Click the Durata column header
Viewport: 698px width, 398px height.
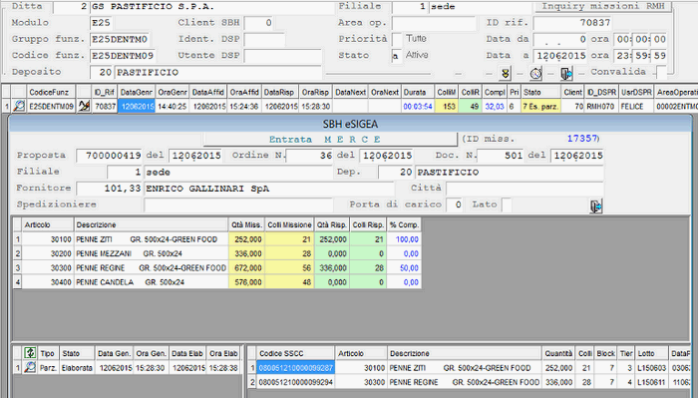pyautogui.click(x=418, y=92)
